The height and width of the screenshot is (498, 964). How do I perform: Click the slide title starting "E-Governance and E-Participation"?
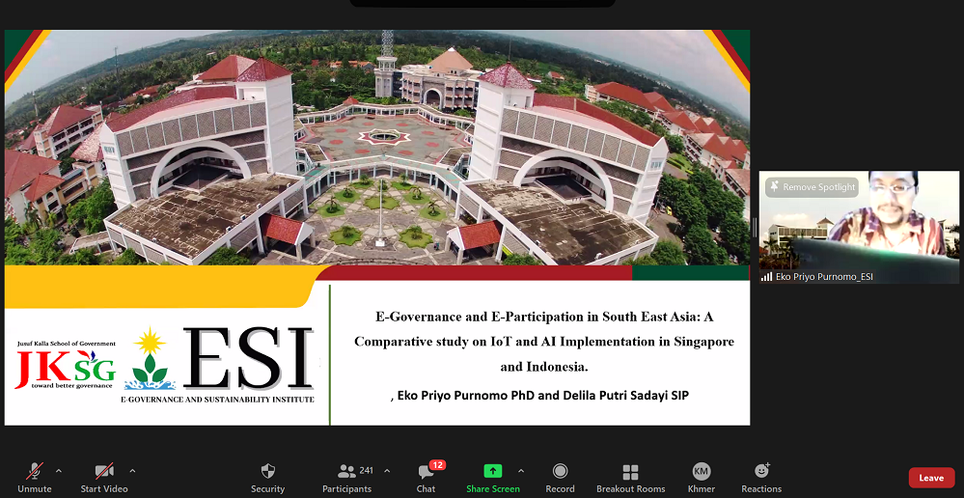click(x=544, y=342)
